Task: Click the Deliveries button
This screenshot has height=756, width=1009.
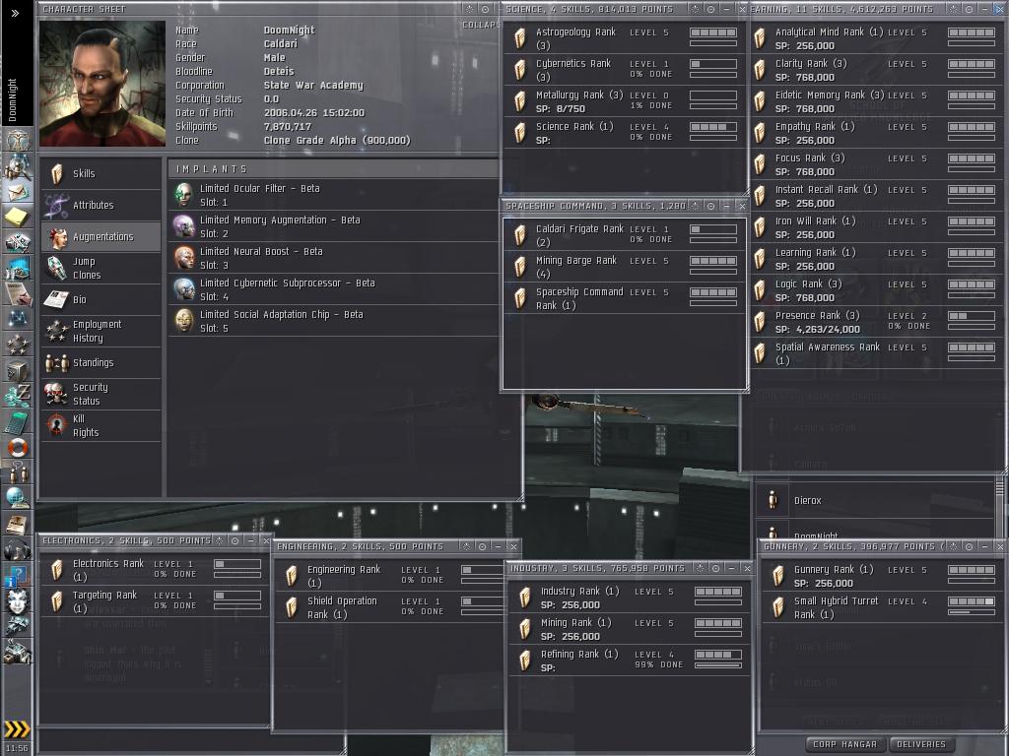Action: click(921, 744)
